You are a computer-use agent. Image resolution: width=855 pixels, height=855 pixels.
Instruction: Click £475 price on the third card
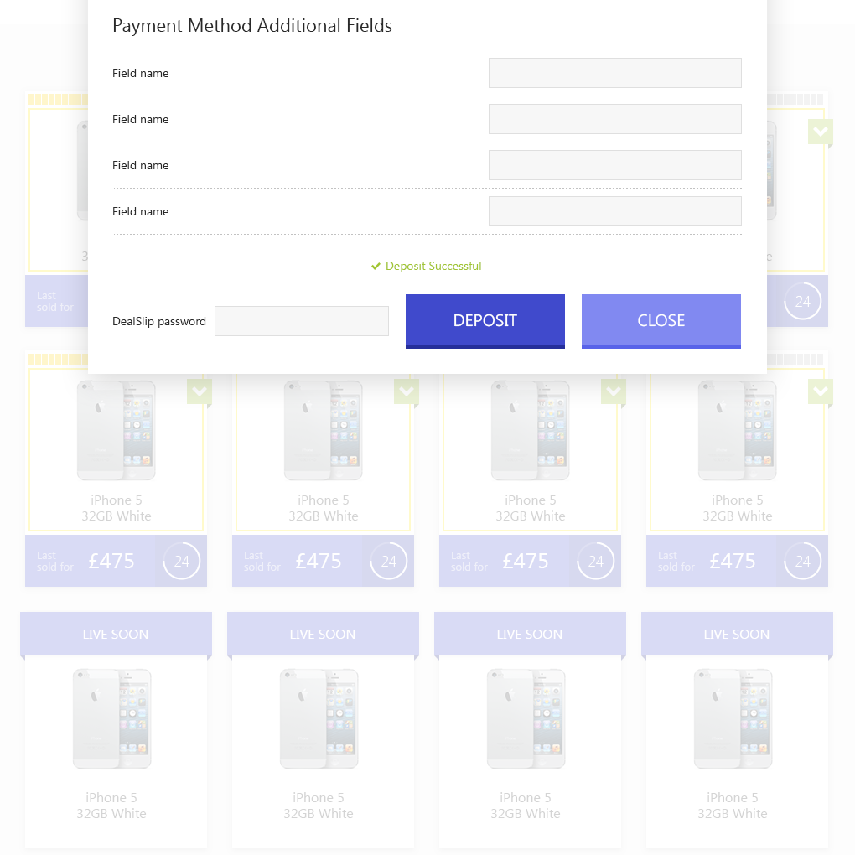pyautogui.click(x=525, y=561)
